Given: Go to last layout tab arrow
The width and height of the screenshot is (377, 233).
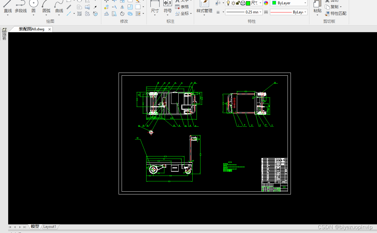Looking at the screenshot, I should [25, 227].
